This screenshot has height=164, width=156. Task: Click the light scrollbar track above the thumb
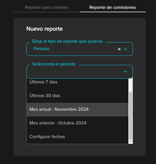pos(130,85)
